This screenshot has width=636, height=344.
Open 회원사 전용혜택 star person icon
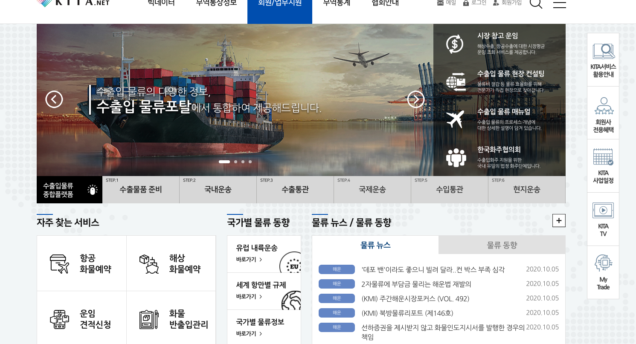point(604,106)
